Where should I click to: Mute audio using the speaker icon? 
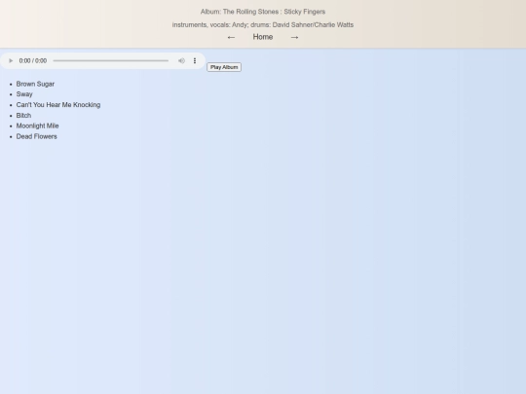(x=181, y=60)
